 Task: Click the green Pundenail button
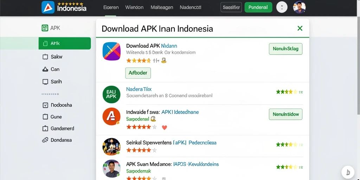tap(258, 7)
